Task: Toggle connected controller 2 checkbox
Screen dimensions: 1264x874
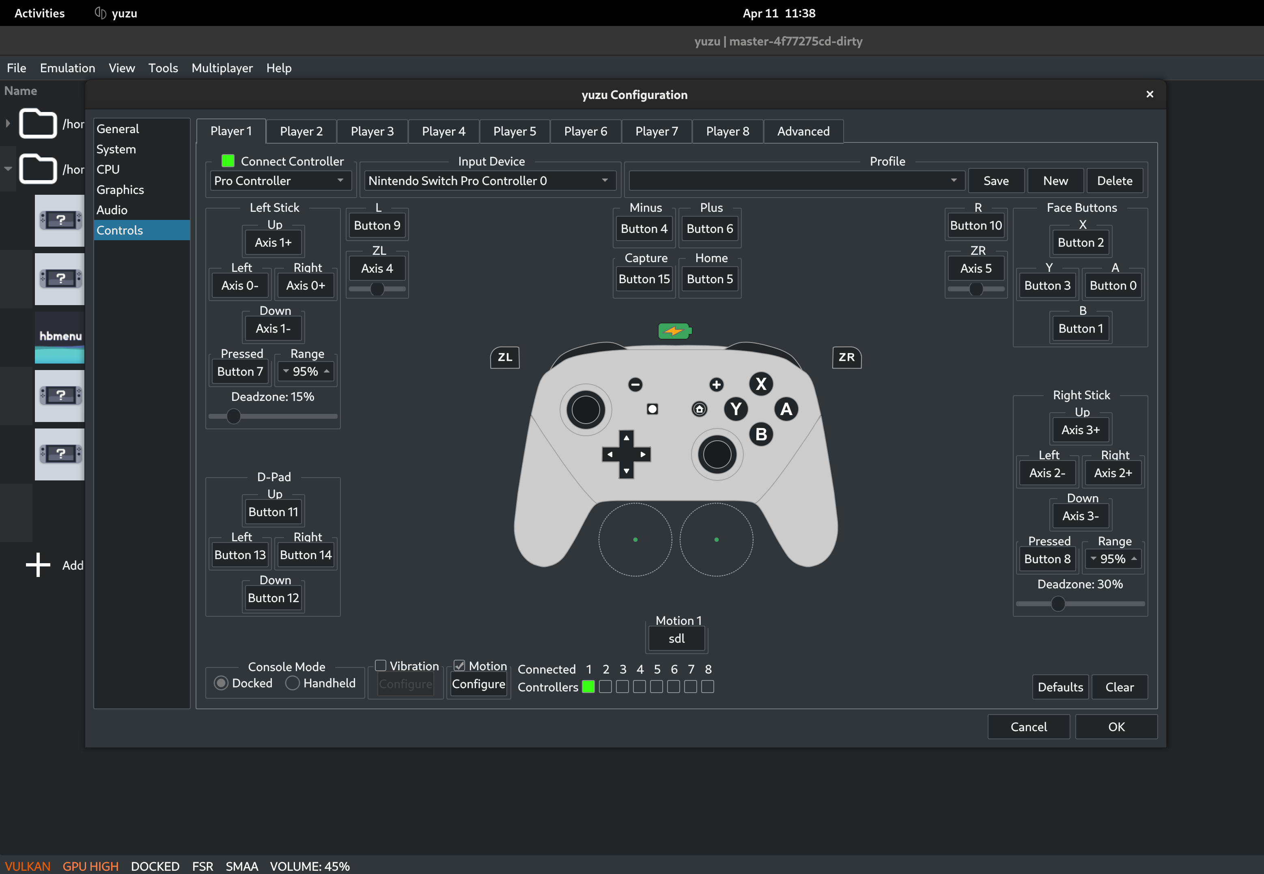Action: [x=605, y=687]
